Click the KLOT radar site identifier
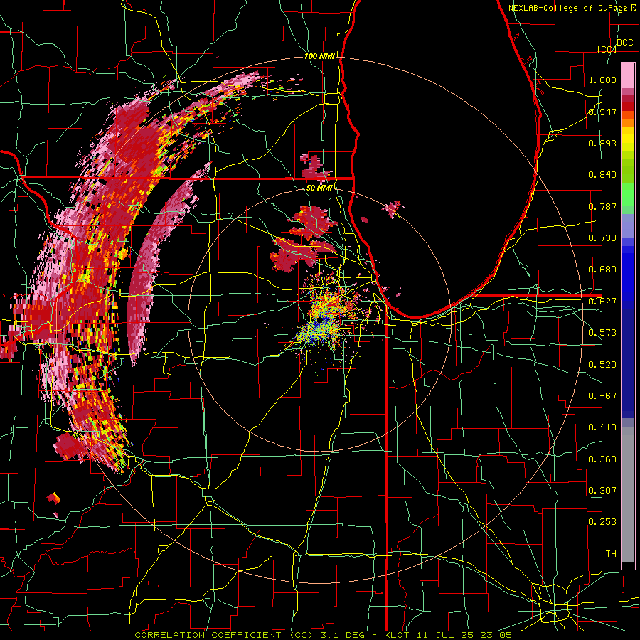The width and height of the screenshot is (640, 640). click(x=397, y=635)
